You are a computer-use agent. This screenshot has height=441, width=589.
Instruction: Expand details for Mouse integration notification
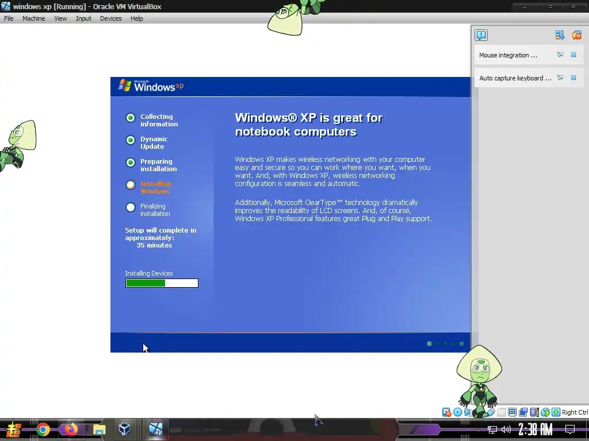pyautogui.click(x=560, y=55)
